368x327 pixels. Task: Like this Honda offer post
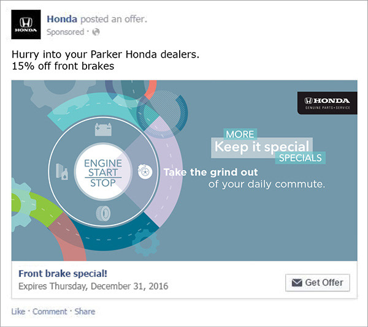click(18, 312)
